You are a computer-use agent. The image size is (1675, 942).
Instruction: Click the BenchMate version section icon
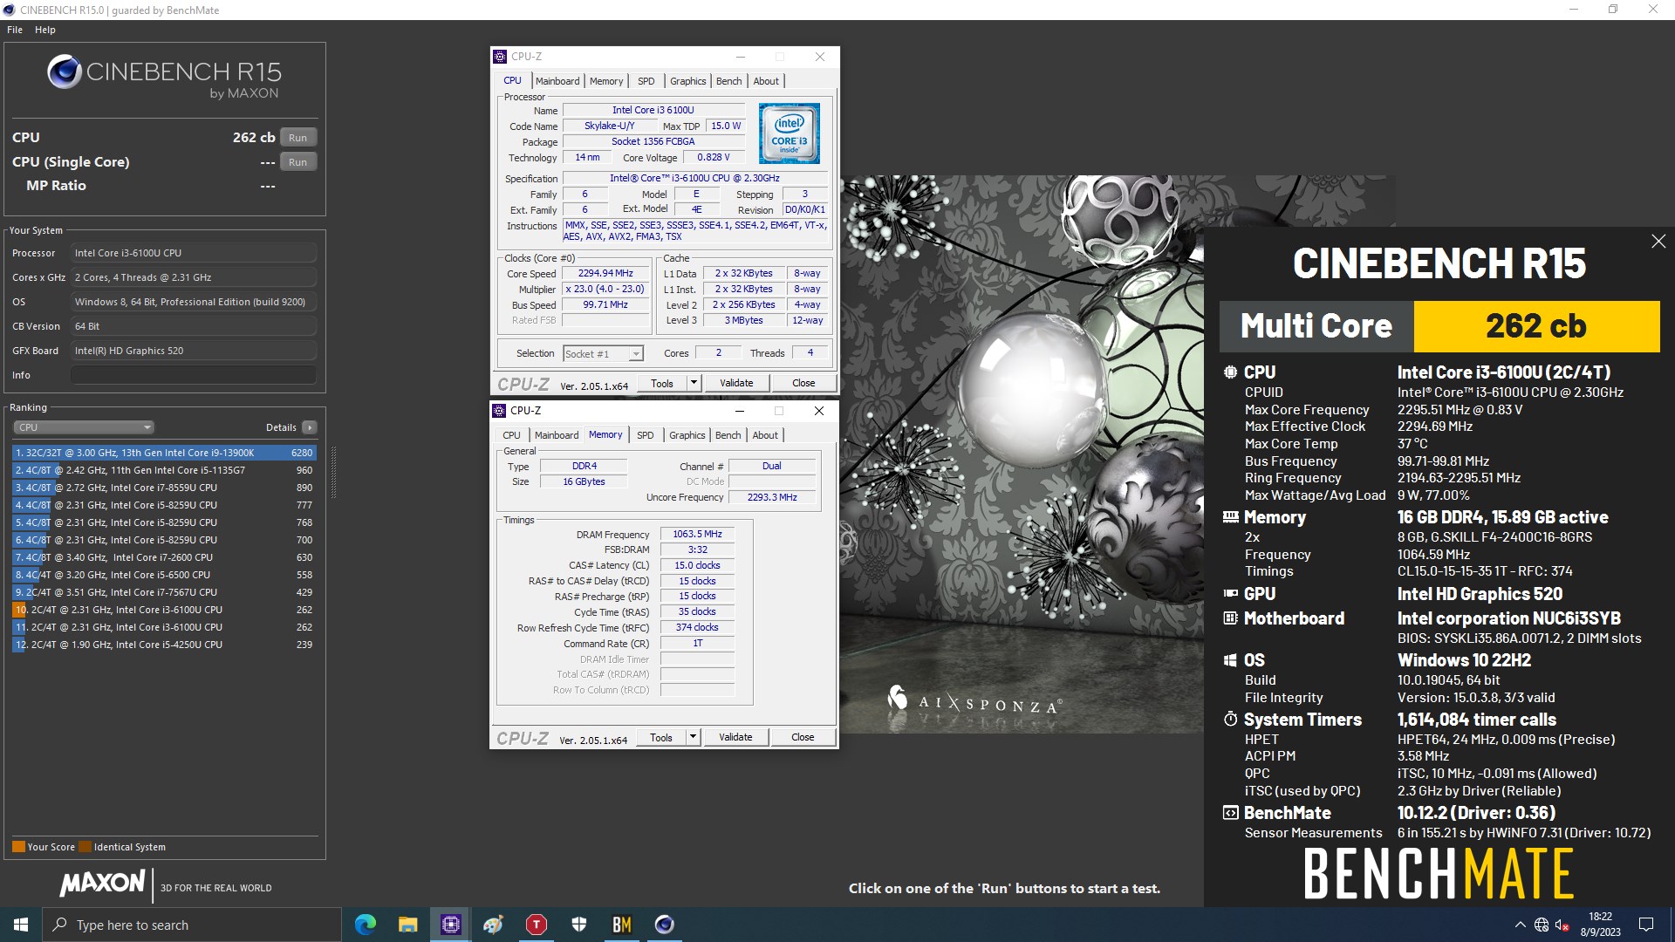[1230, 813]
